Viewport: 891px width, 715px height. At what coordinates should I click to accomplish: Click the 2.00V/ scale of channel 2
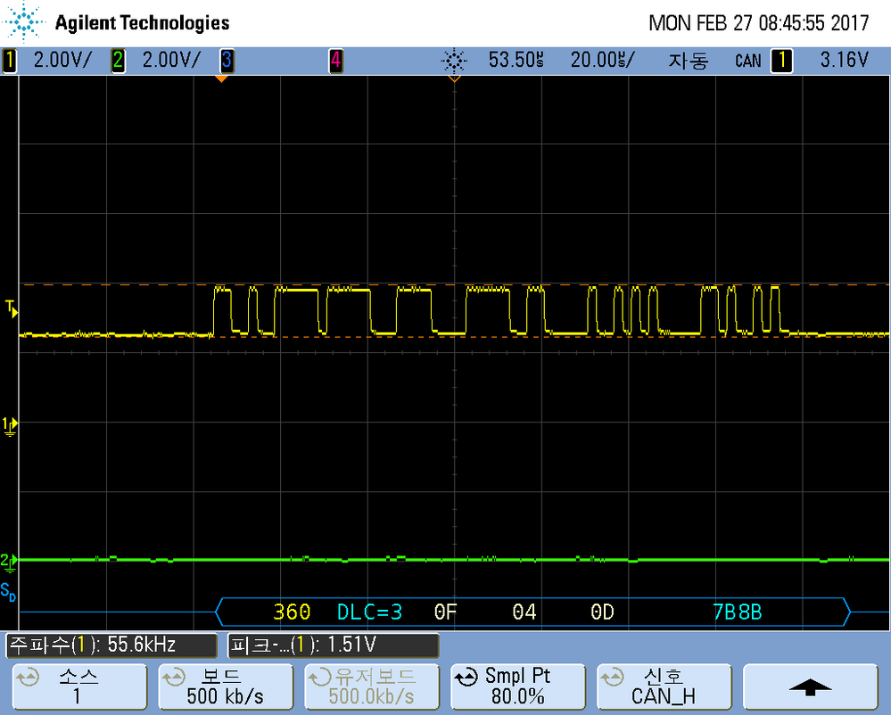(171, 61)
